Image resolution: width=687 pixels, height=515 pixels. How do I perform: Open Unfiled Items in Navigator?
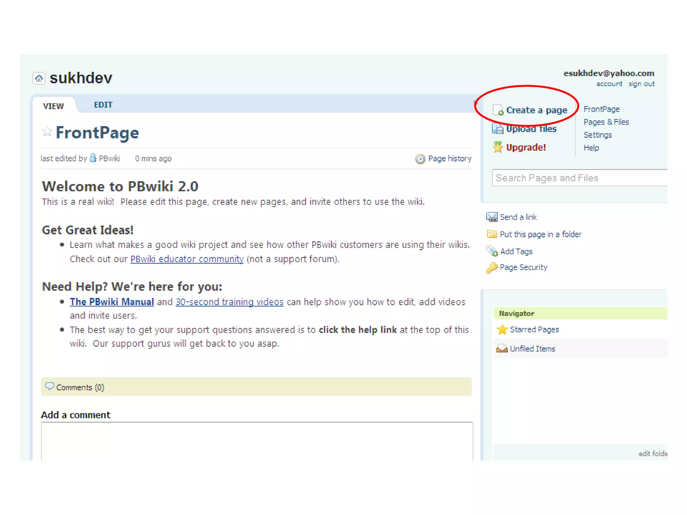click(x=532, y=349)
